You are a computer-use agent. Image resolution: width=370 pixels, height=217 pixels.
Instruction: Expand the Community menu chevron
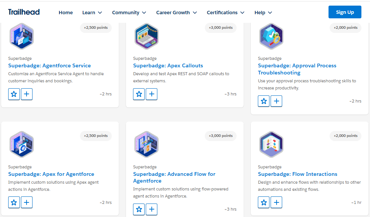tap(144, 13)
